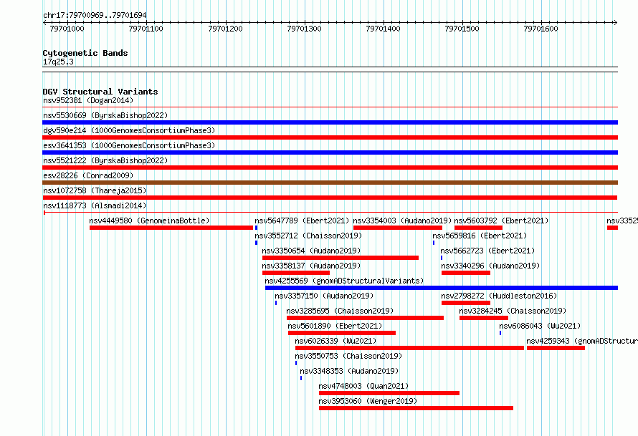Select the nsv3552712 (Chaisson2019) label
Image resolution: width=638 pixels, height=436 pixels.
tap(308, 236)
